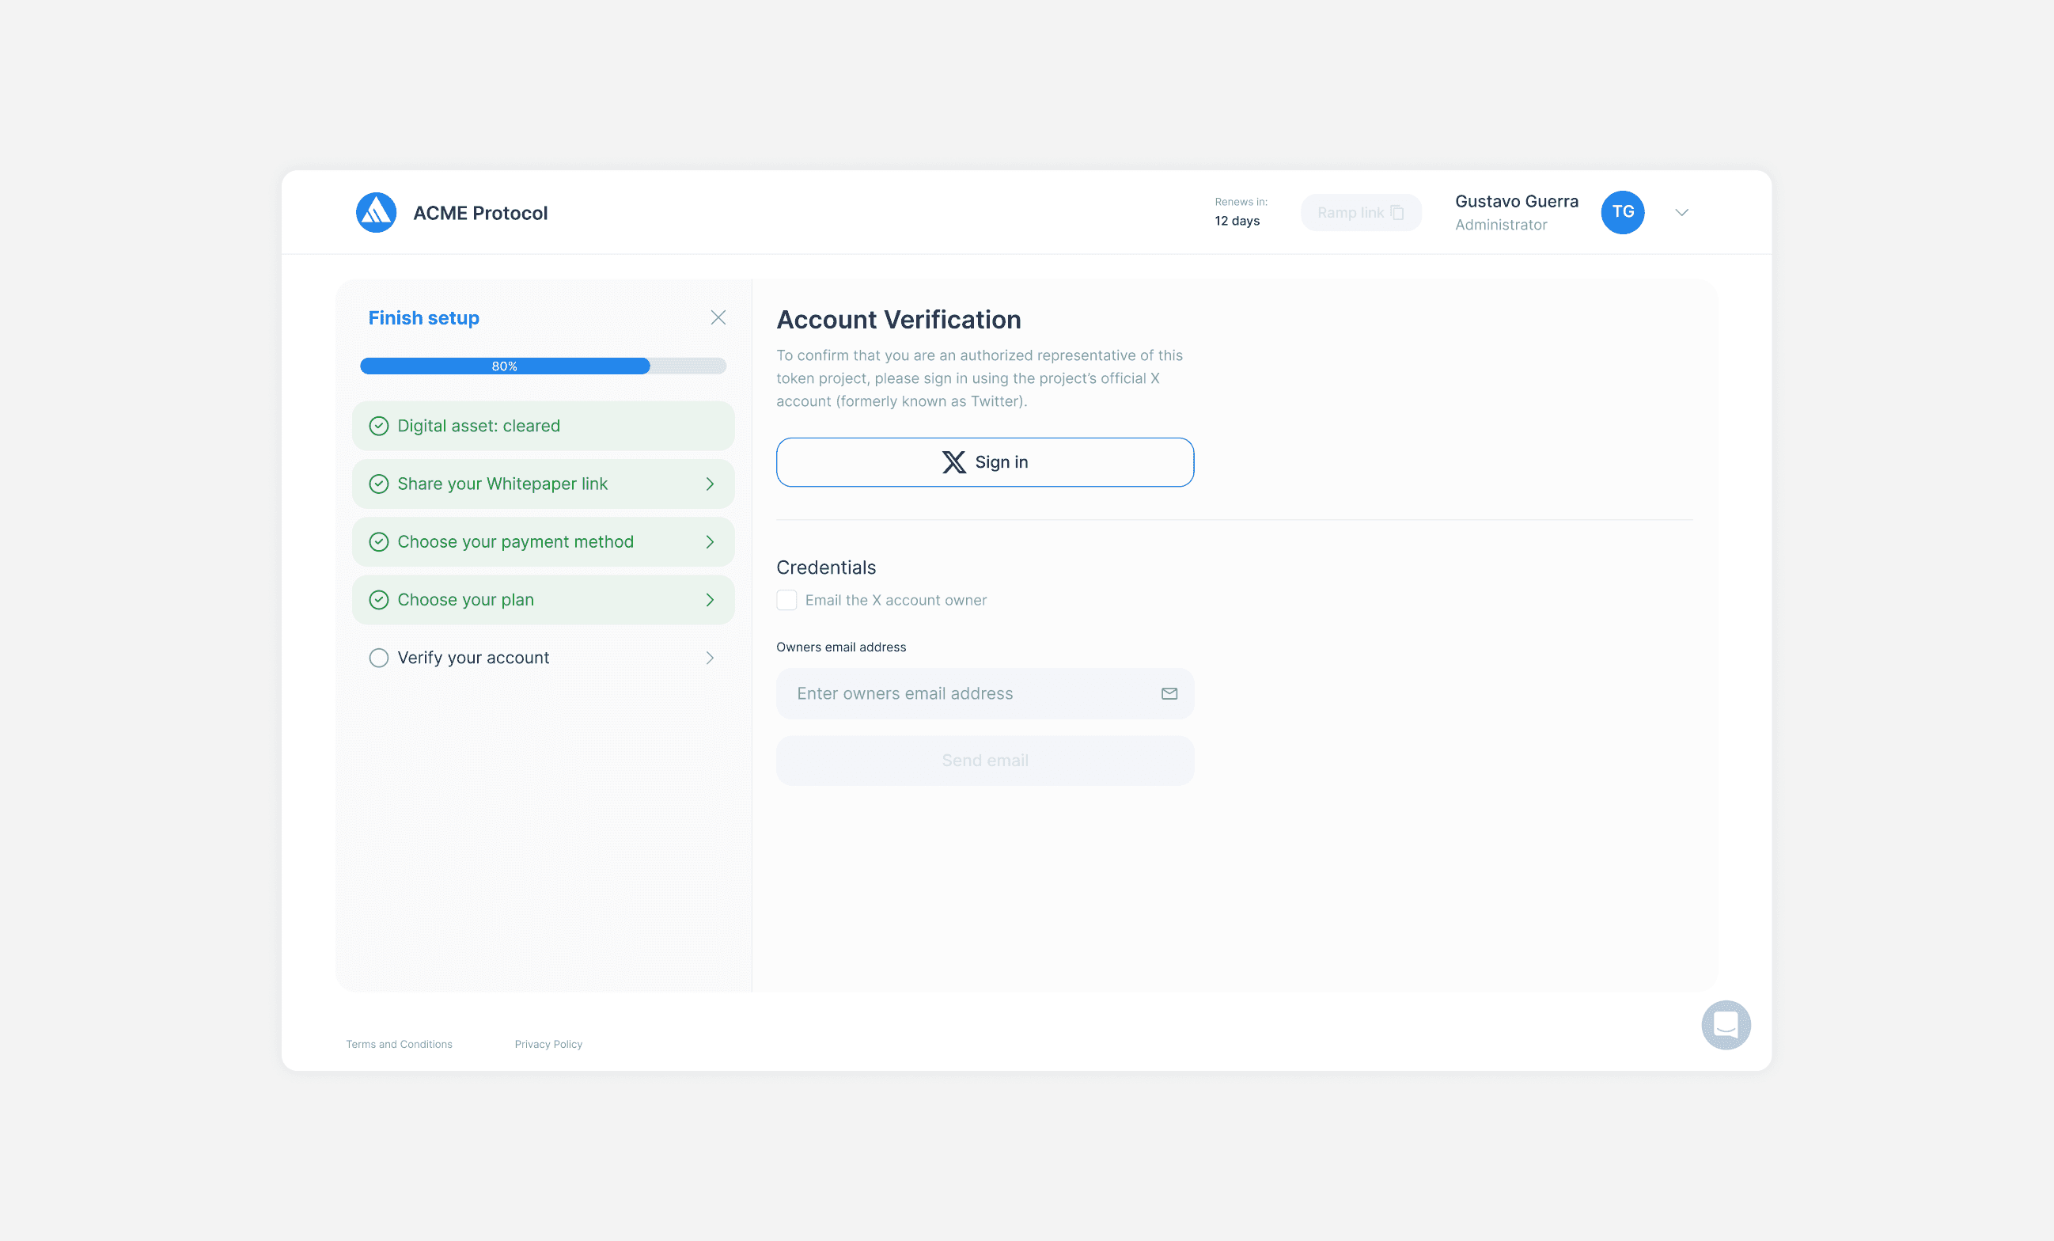
Task: Open the Choose your plan step
Action: 466,600
